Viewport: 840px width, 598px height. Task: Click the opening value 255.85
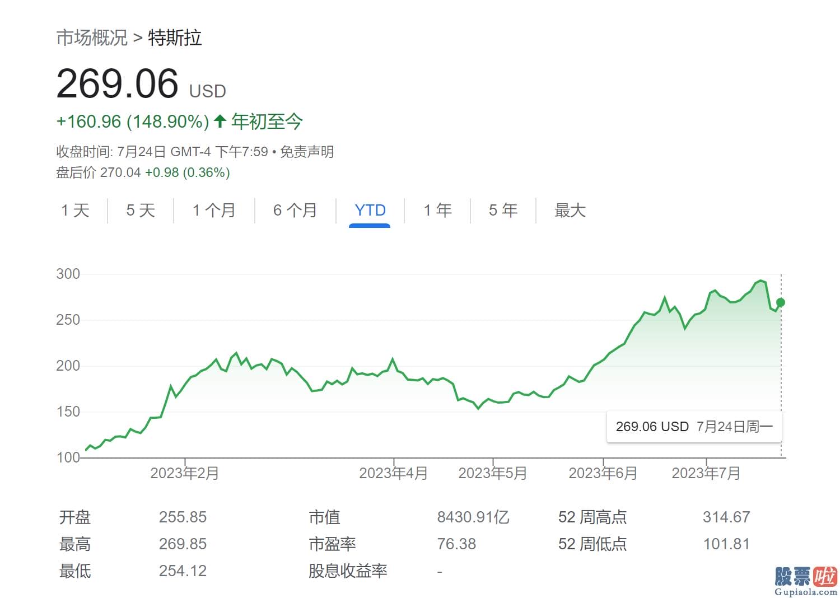click(183, 517)
